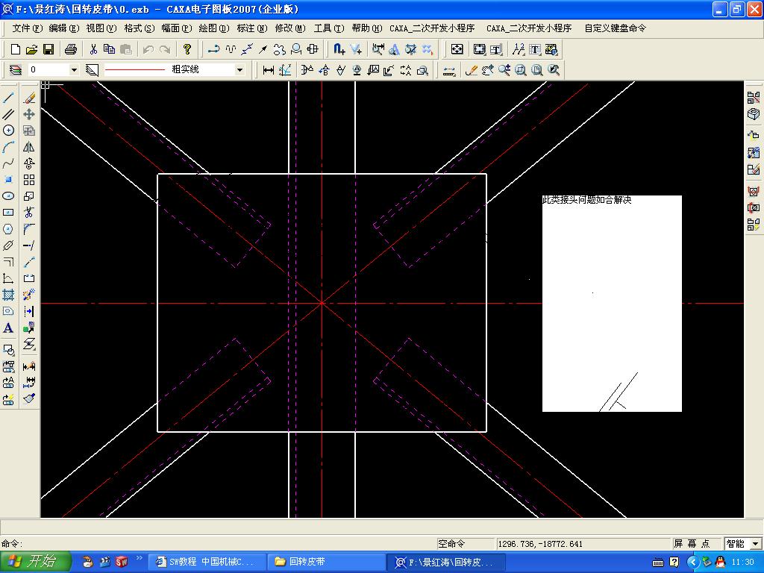Image resolution: width=764 pixels, height=573 pixels.
Task: Select the Rectangle drawing tool
Action: click(x=8, y=213)
